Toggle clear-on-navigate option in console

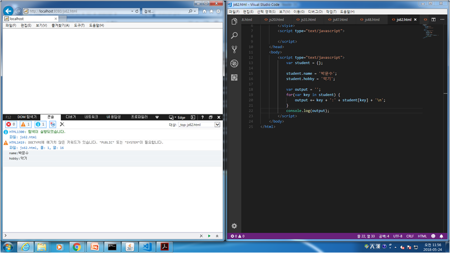point(53,124)
